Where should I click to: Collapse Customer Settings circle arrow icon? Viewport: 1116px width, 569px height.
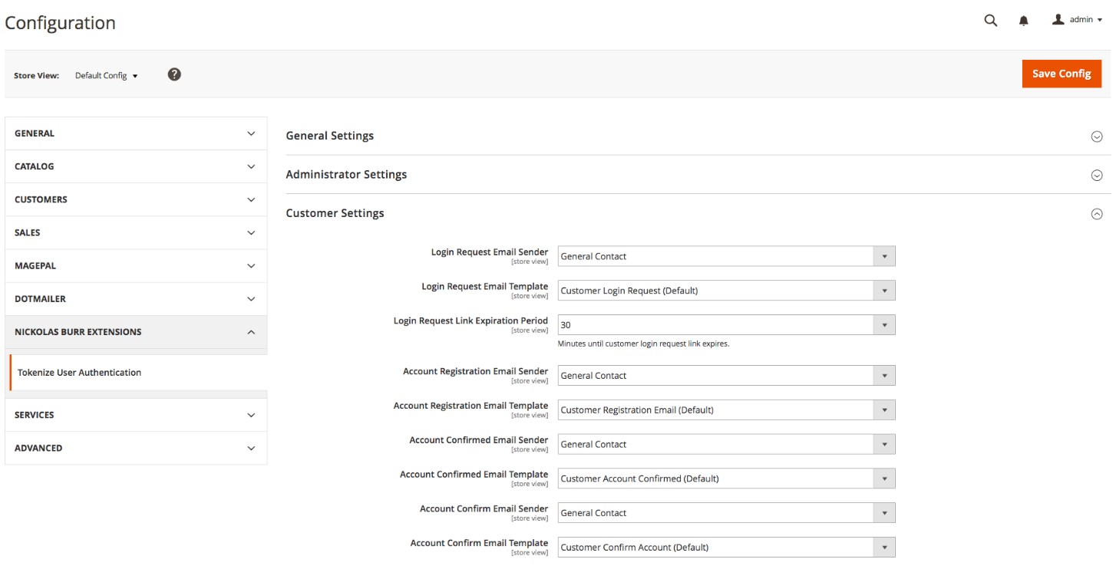coord(1096,214)
